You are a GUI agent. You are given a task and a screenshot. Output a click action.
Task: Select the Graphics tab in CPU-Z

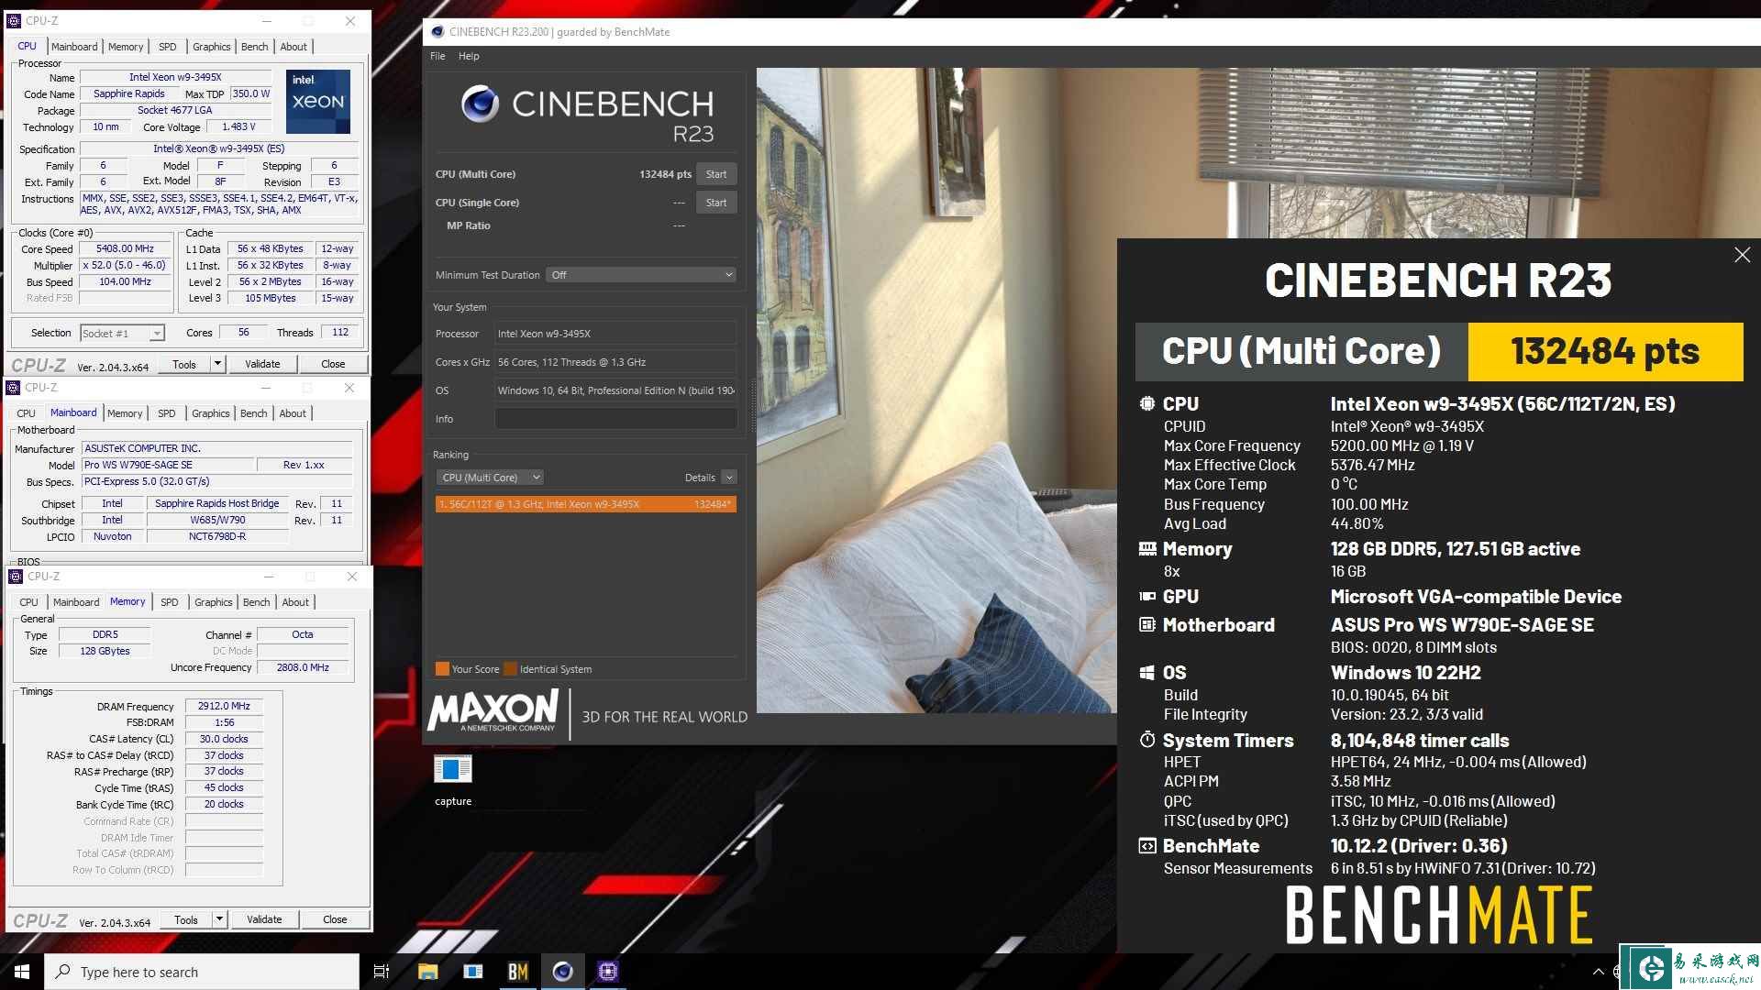209,46
